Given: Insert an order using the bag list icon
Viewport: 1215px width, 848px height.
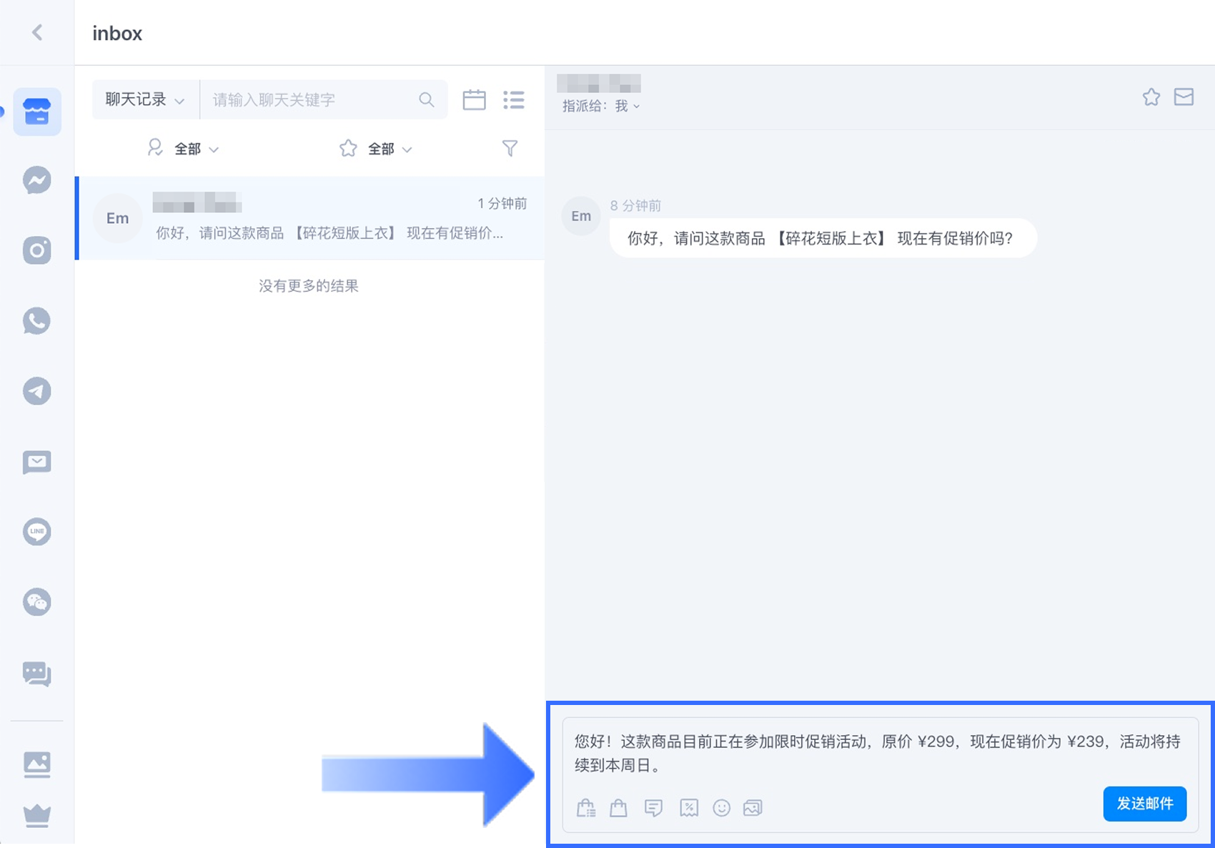Looking at the screenshot, I should tap(586, 808).
